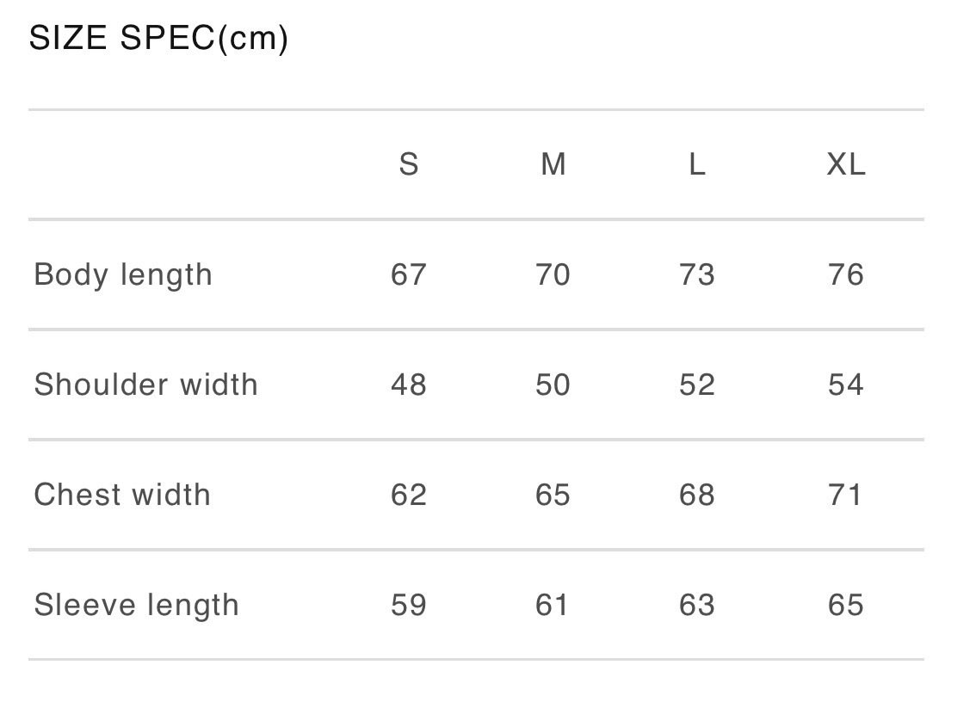976x702 pixels.
Task: Select the M size column header
Action: click(x=553, y=164)
